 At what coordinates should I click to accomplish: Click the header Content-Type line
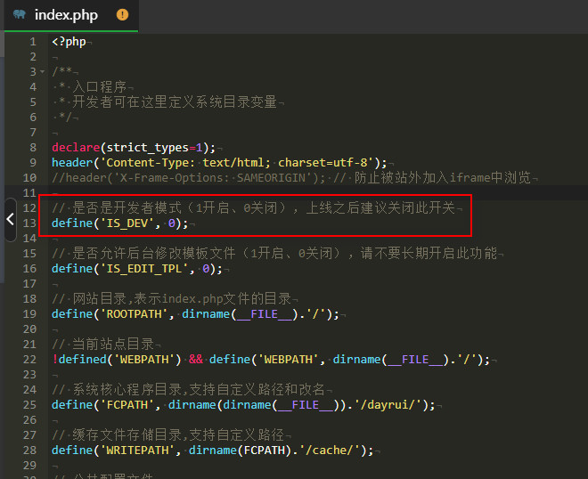[x=219, y=162]
